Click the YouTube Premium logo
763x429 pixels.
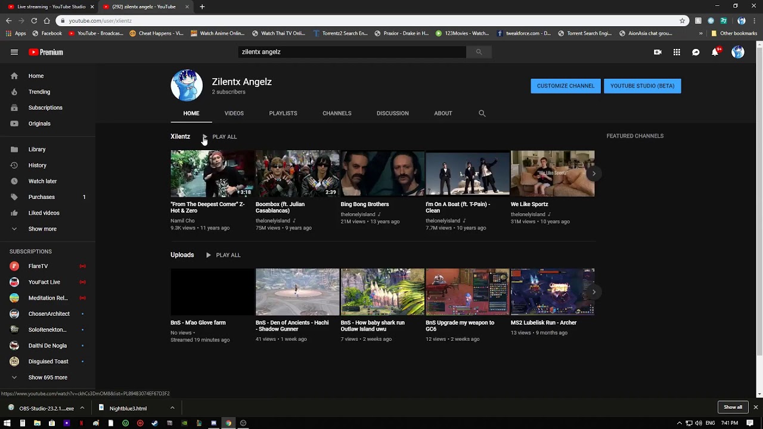46,52
